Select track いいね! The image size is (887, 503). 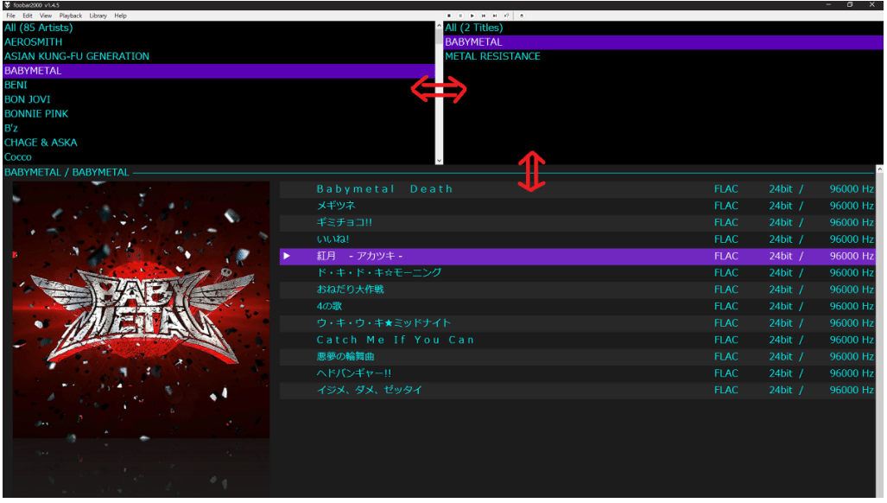point(578,239)
